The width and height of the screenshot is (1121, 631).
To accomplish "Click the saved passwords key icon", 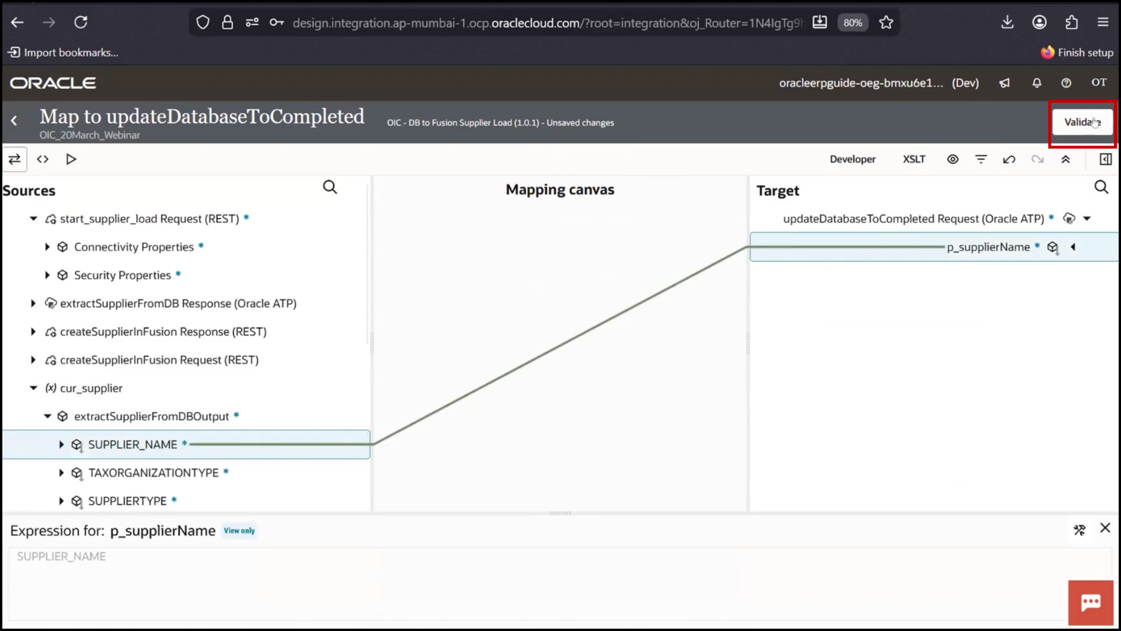I will pos(276,23).
